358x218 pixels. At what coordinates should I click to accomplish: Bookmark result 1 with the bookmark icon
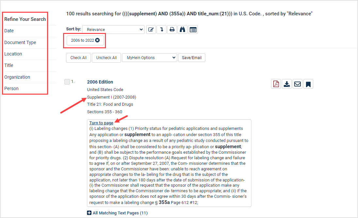[308, 84]
